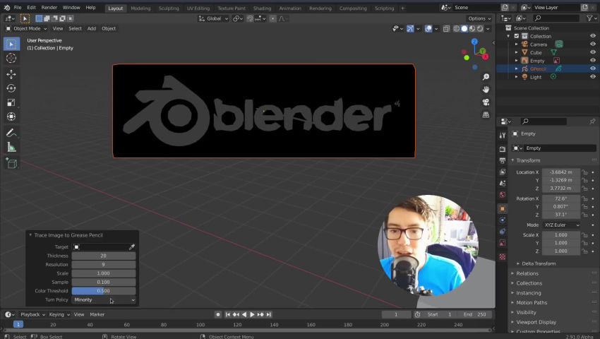
Task: Click the End frame 250 field
Action: coord(476,314)
